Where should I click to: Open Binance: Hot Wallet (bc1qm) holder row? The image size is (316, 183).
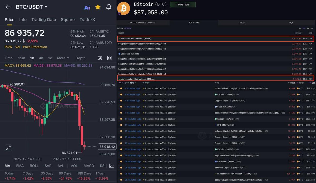point(215,39)
